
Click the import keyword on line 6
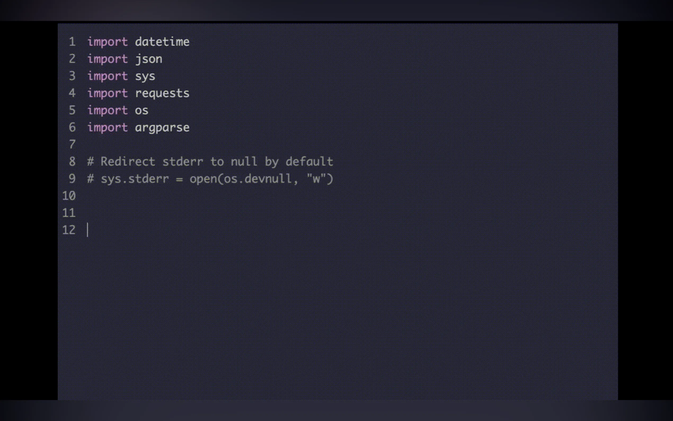(108, 128)
